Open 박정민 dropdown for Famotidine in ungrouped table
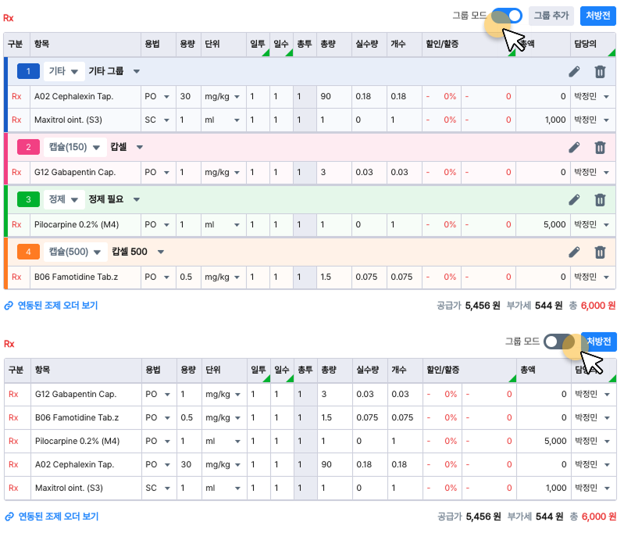The height and width of the screenshot is (533, 624). (594, 418)
